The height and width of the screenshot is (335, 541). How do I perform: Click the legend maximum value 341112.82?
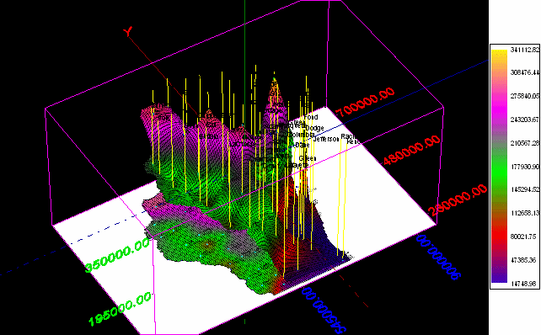(x=525, y=50)
